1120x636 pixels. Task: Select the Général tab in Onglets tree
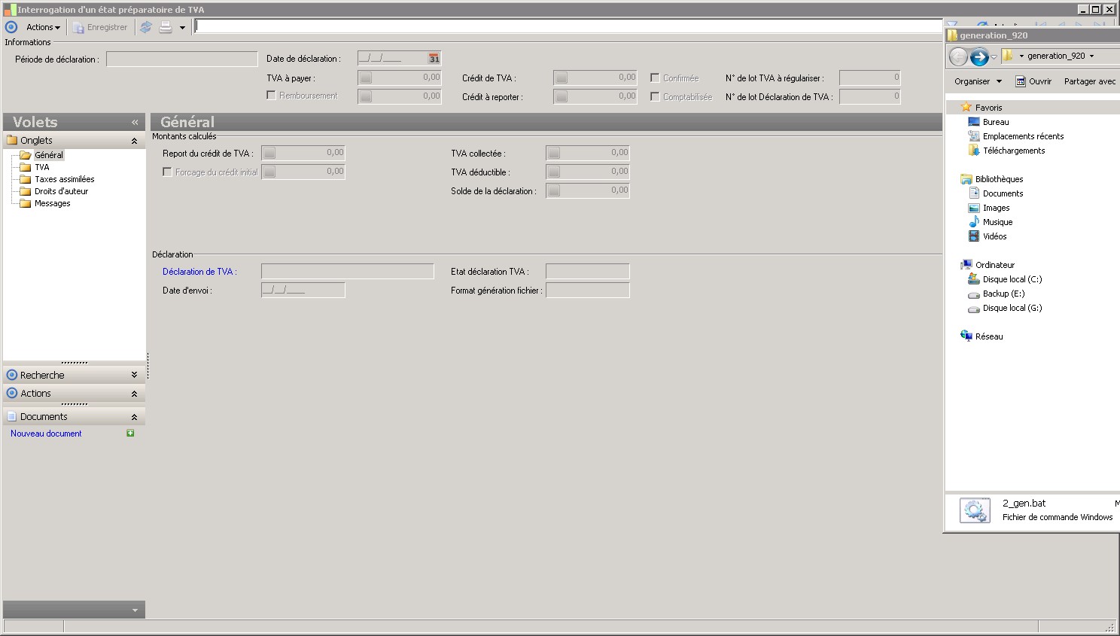49,155
